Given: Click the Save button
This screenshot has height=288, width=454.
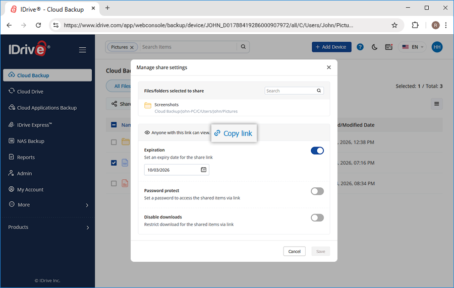Looking at the screenshot, I should [x=320, y=251].
